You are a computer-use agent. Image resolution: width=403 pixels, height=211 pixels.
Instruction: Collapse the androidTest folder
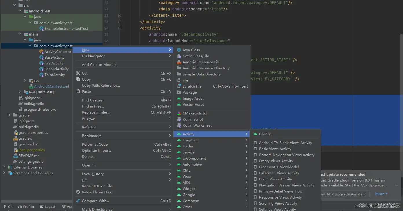pos(20,11)
